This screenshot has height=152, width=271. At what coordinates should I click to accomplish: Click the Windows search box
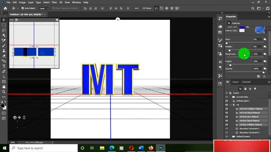tap(44, 148)
